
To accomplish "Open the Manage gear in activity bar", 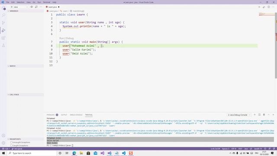I will click(x=3, y=143).
